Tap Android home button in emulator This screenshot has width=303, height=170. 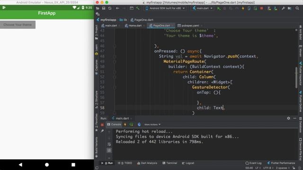(47, 165)
